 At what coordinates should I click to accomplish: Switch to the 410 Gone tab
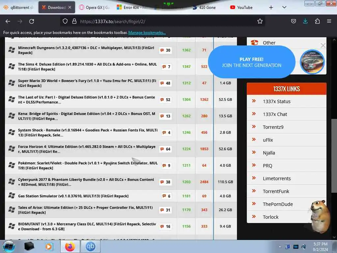click(205, 8)
